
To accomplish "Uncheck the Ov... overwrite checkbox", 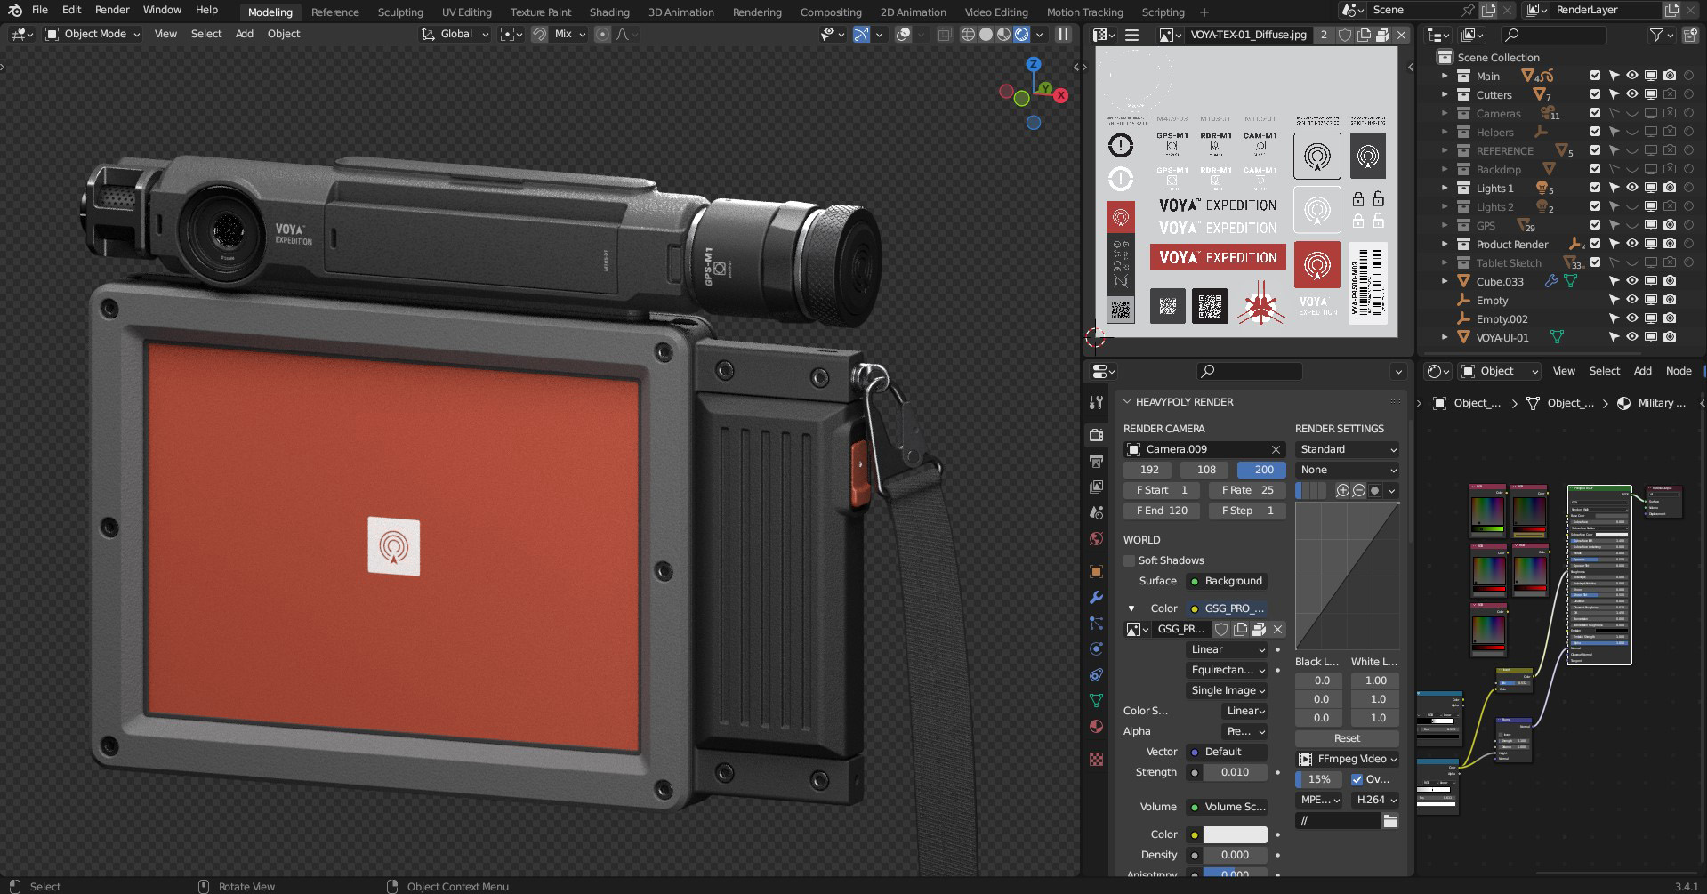I will 1357,779.
